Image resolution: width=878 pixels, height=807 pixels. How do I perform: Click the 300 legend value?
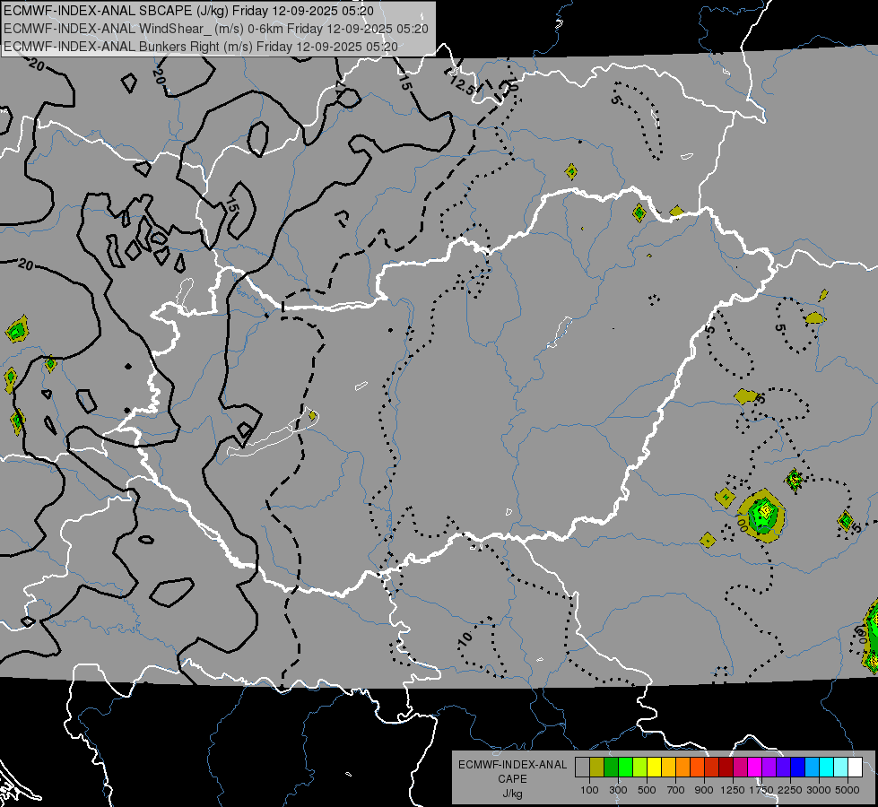click(618, 790)
